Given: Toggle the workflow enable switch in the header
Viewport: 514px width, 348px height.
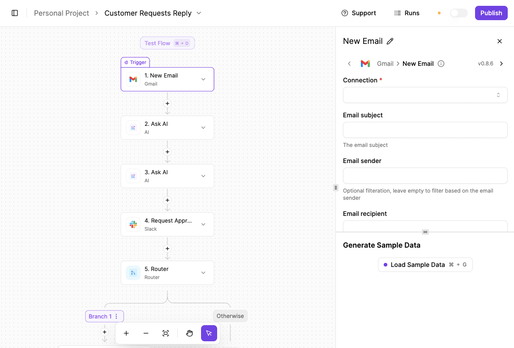Looking at the screenshot, I should pos(458,13).
